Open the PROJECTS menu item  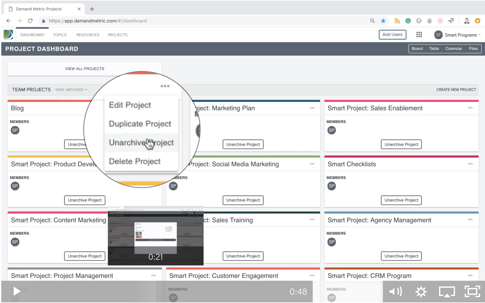pos(118,35)
